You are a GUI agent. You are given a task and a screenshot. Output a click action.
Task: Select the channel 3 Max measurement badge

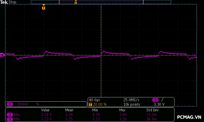point(10,115)
